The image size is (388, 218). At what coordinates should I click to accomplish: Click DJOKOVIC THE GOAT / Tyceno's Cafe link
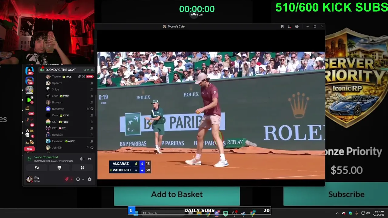(x=54, y=161)
